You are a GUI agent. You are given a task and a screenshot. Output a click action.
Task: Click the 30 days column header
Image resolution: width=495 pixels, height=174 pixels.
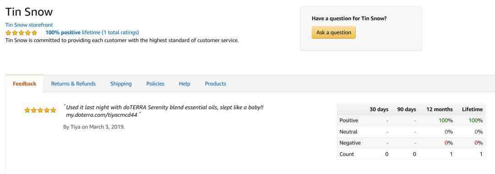[379, 110]
